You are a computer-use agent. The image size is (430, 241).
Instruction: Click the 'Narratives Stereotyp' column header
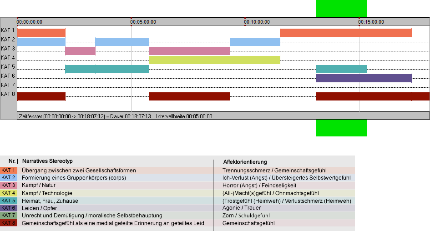click(x=47, y=161)
